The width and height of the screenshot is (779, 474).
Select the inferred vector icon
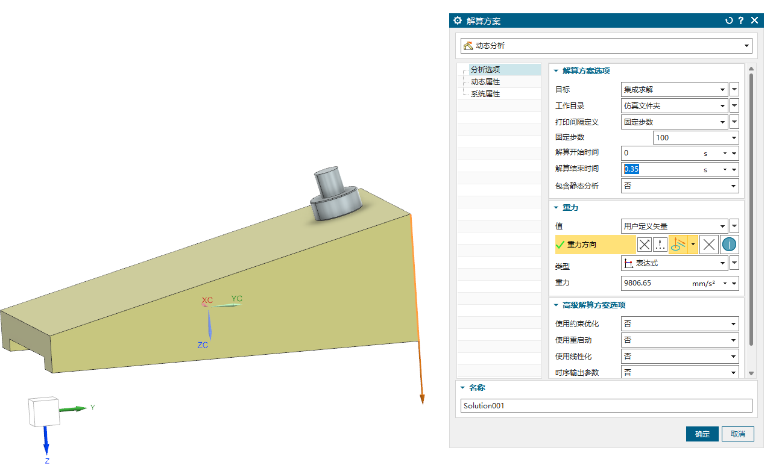pos(678,245)
